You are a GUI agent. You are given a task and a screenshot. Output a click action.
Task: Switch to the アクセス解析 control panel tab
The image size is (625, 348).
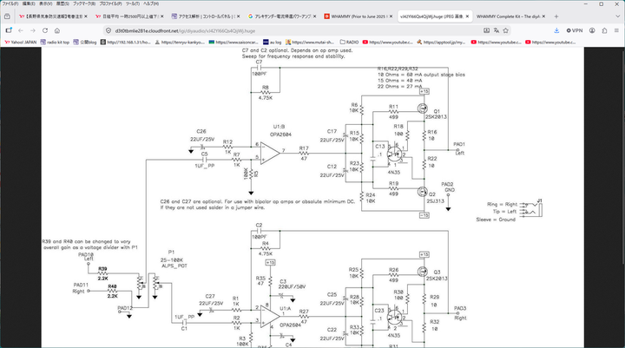pos(204,16)
